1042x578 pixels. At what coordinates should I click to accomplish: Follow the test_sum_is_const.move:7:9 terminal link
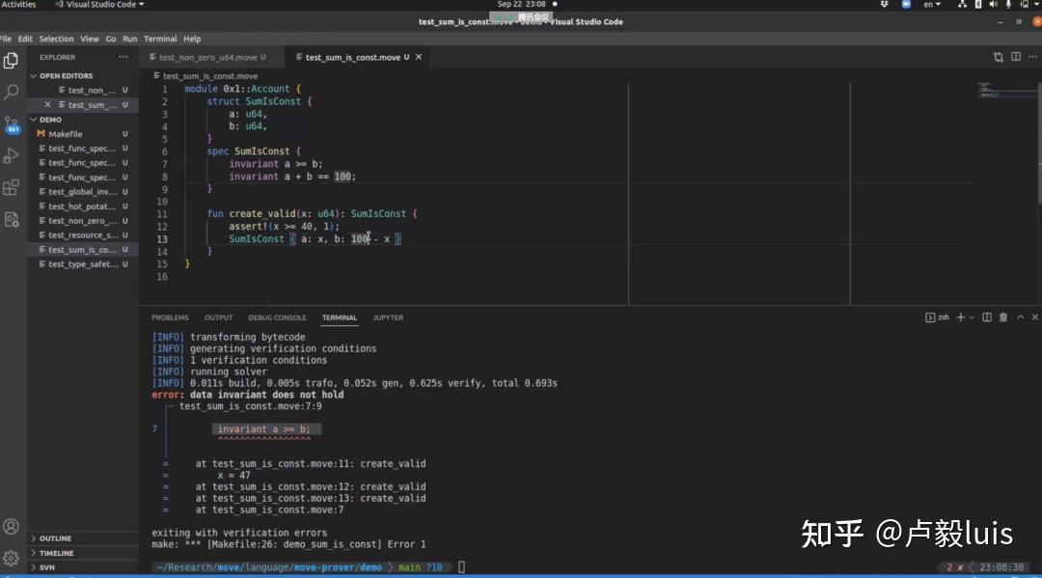click(x=251, y=406)
